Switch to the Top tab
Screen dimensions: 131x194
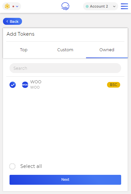click(24, 50)
